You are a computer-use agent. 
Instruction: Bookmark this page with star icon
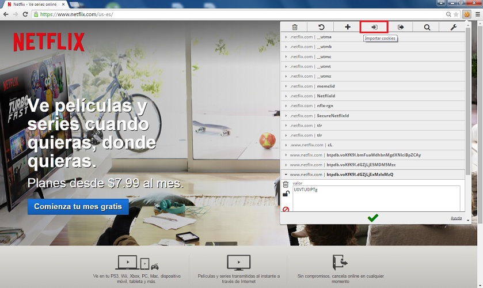[456, 14]
